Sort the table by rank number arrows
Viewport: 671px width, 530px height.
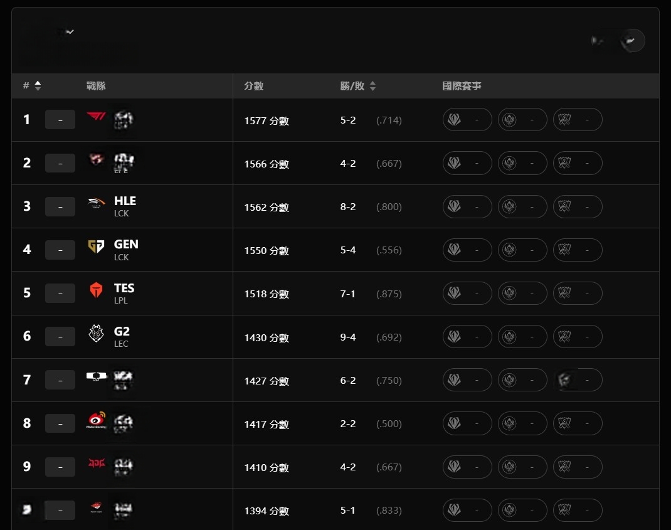pyautogui.click(x=38, y=86)
